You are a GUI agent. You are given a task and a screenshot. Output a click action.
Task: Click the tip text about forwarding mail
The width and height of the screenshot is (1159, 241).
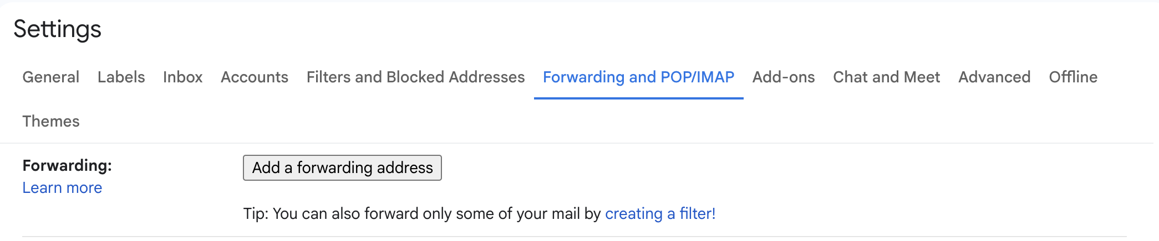point(421,213)
